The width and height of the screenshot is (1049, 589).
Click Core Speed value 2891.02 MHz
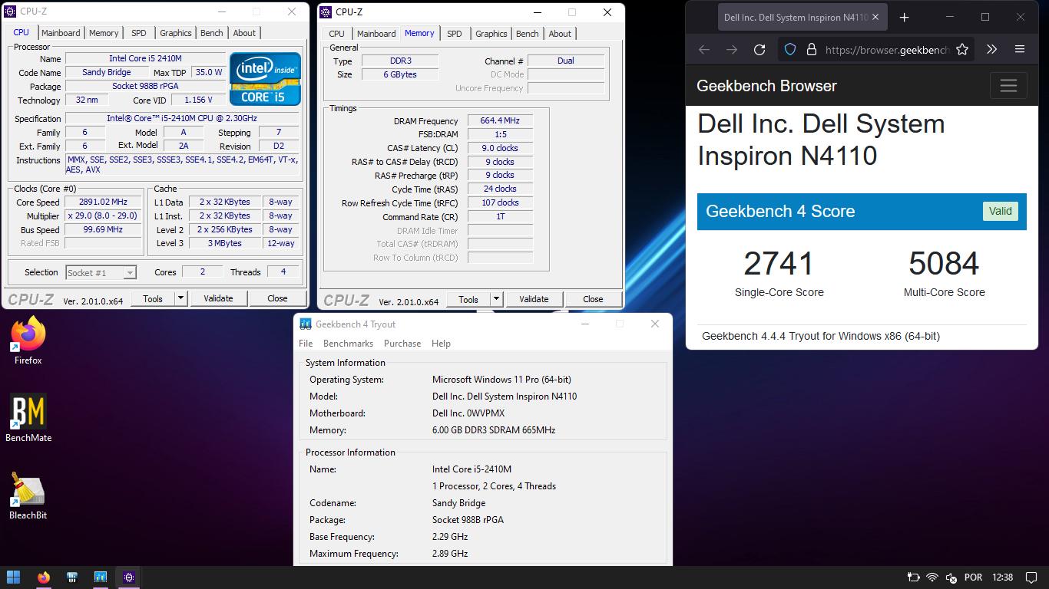(x=103, y=202)
